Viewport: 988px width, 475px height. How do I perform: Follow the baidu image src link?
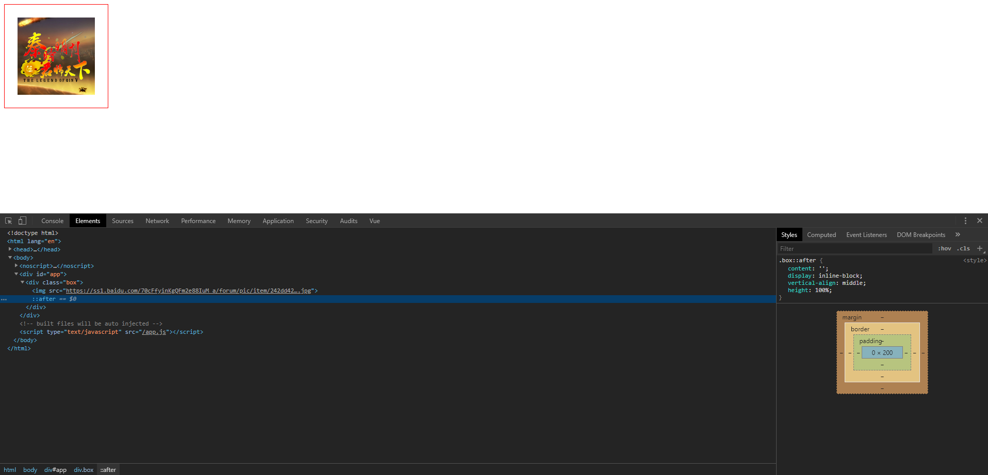pyautogui.click(x=189, y=291)
